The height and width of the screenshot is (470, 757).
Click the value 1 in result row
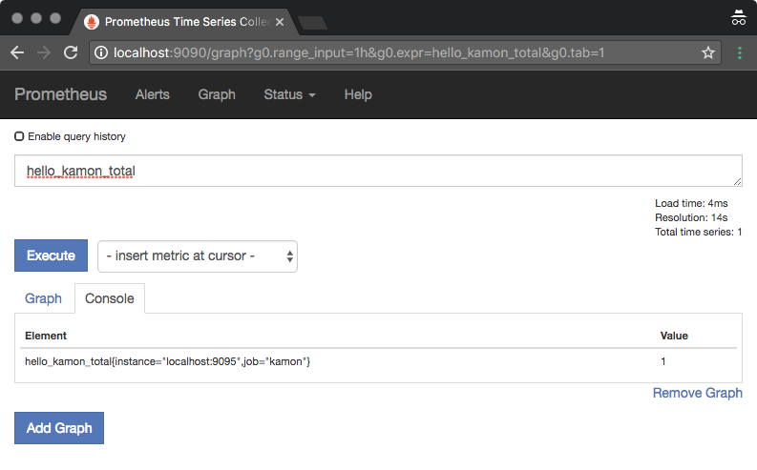click(x=663, y=361)
